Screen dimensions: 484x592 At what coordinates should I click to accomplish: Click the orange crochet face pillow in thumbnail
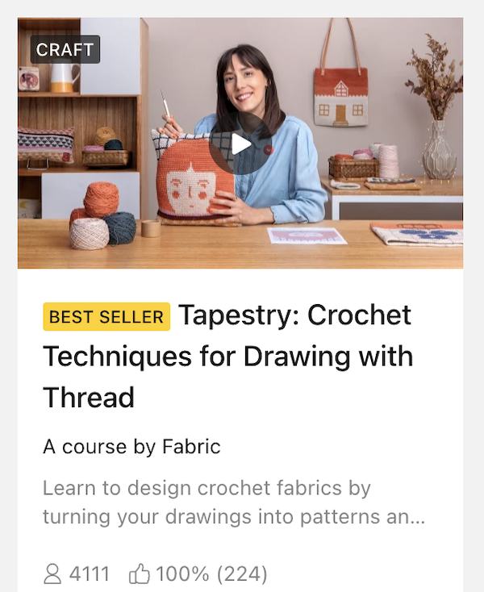tap(195, 181)
